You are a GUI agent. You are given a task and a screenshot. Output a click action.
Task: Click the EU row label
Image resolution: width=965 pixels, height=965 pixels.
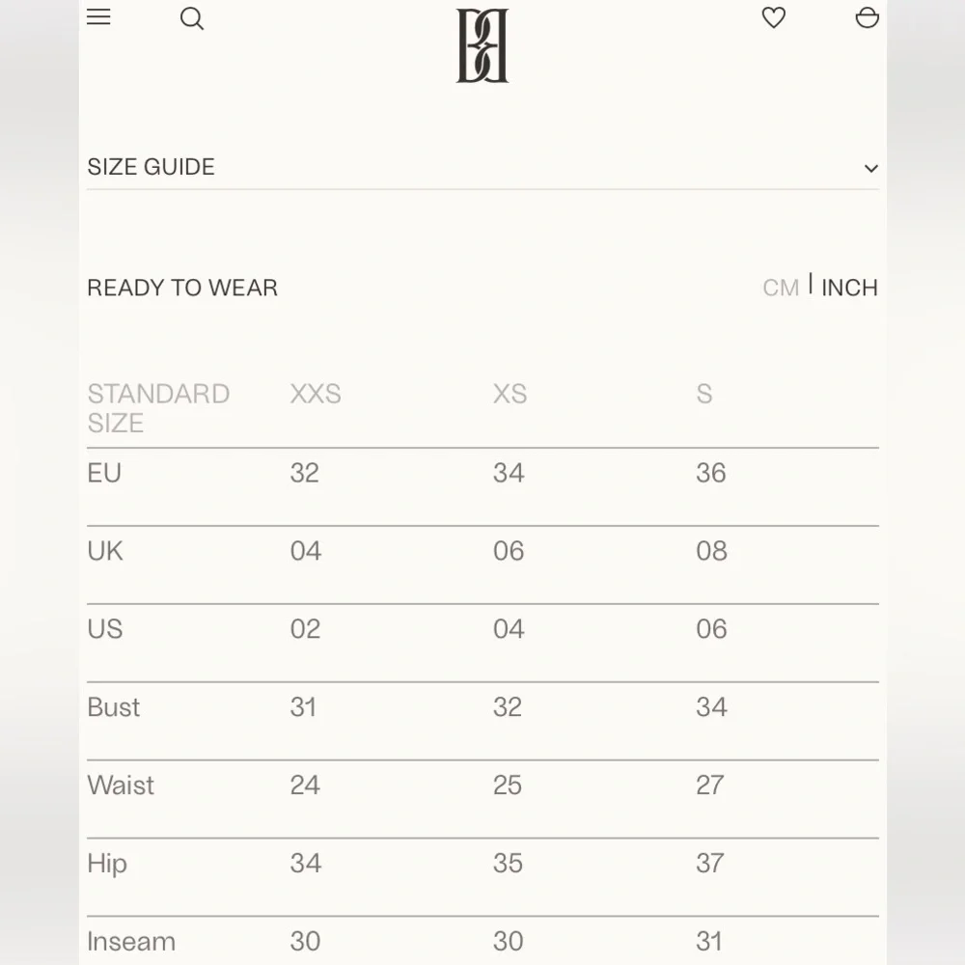point(104,473)
